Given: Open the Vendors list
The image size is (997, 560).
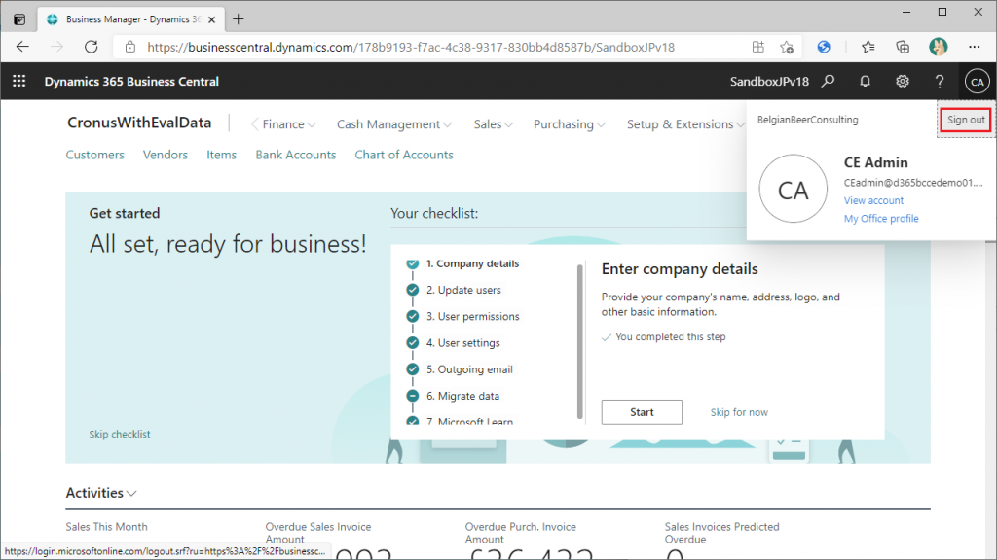Looking at the screenshot, I should [x=166, y=155].
